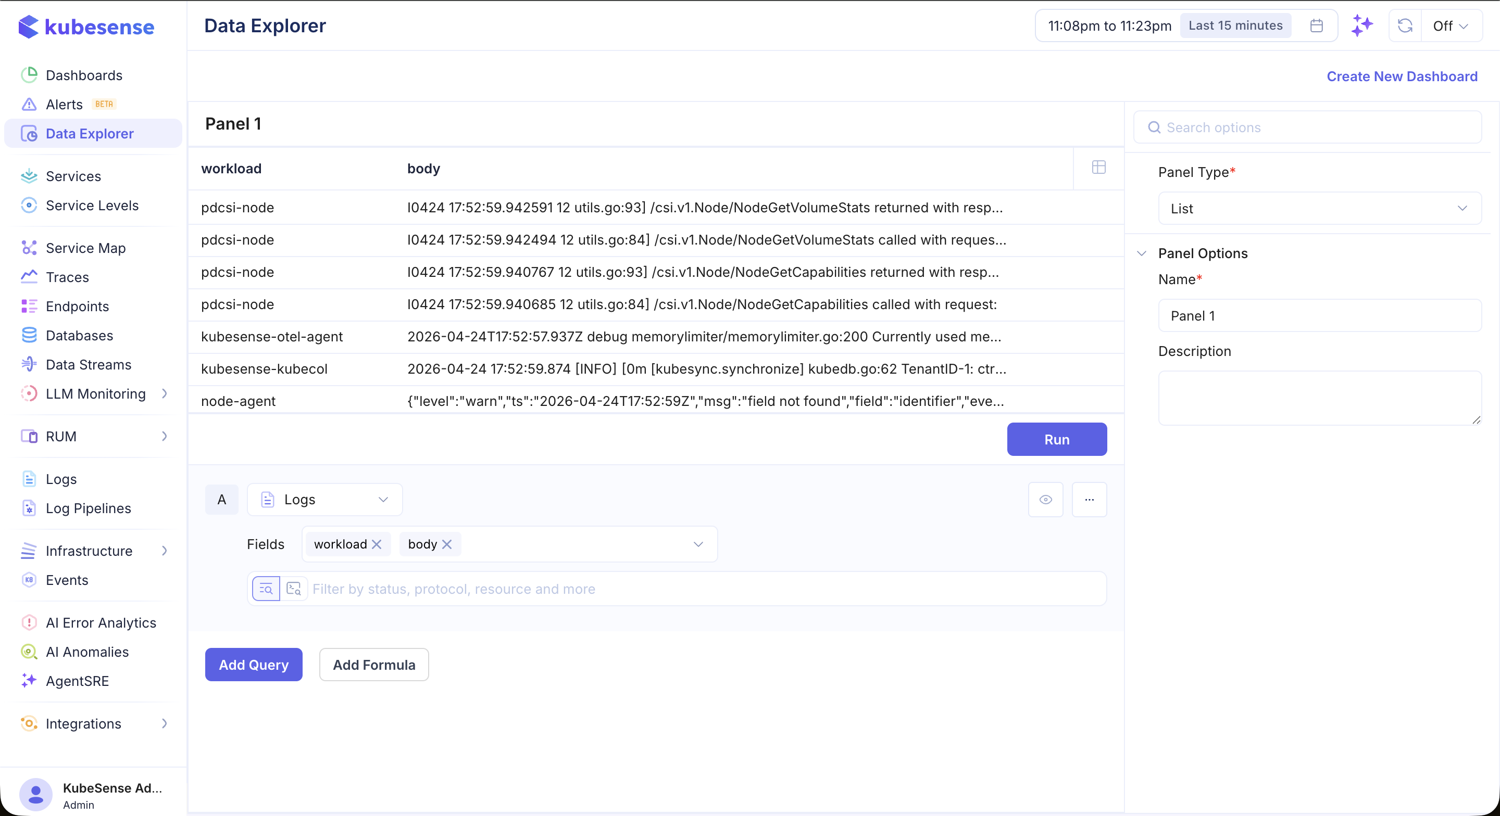
Task: Open query A more options menu
Action: pyautogui.click(x=1089, y=500)
